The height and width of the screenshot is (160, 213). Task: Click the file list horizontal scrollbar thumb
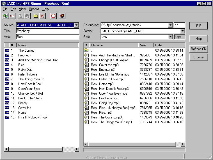pos(132,144)
